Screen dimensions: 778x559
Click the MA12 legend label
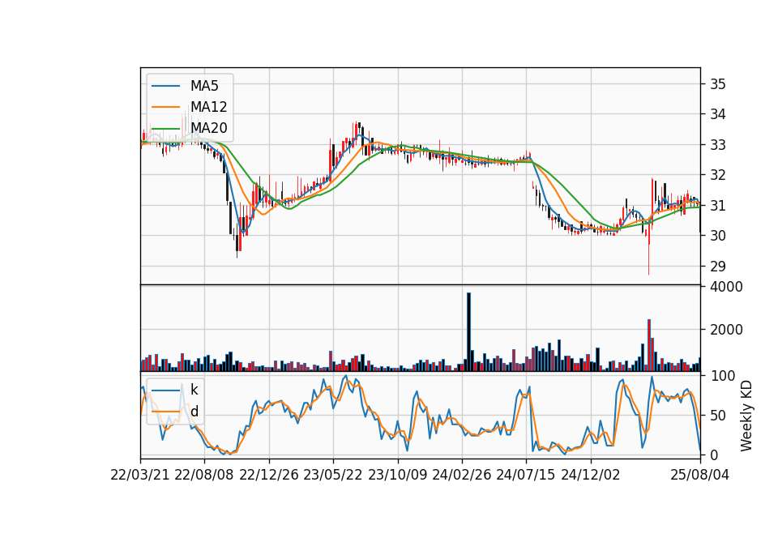(x=208, y=107)
